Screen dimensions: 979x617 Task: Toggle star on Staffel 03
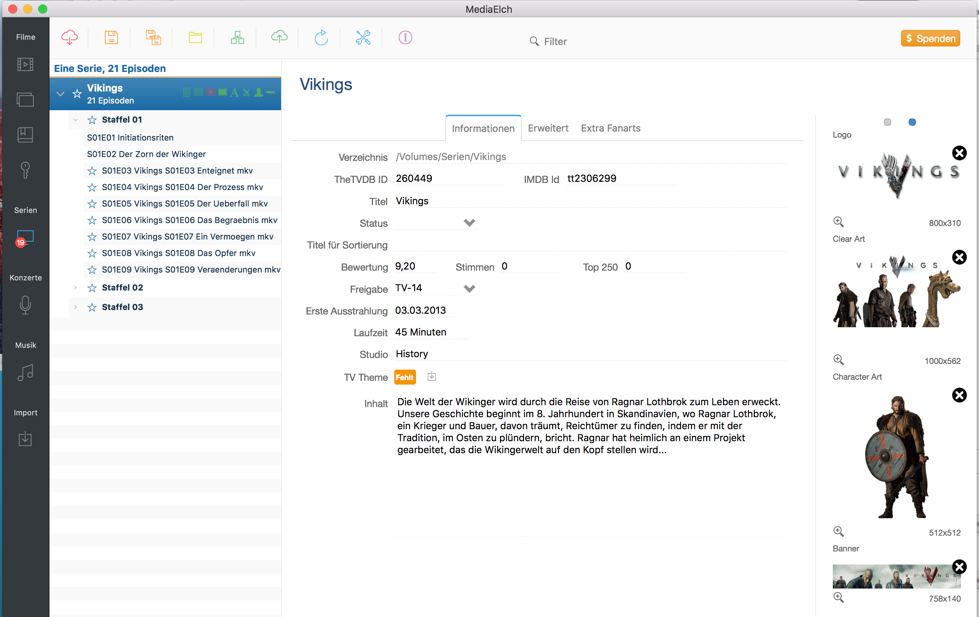pyautogui.click(x=92, y=307)
